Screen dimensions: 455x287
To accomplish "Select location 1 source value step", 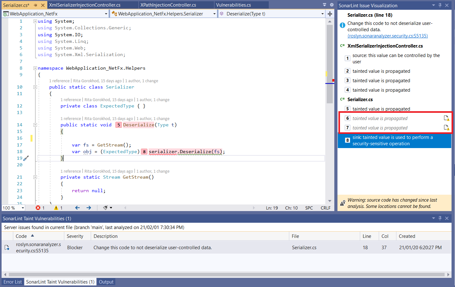I will coord(395,59).
